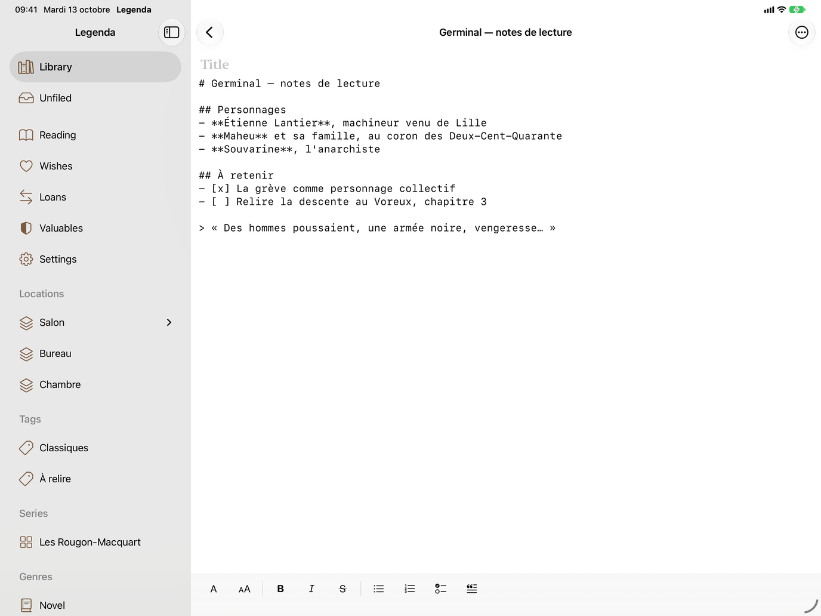This screenshot has height=616, width=821.
Task: Apply strikethrough formatting
Action: (342, 589)
